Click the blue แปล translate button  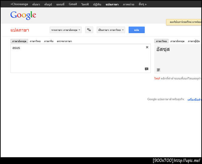click(137, 30)
